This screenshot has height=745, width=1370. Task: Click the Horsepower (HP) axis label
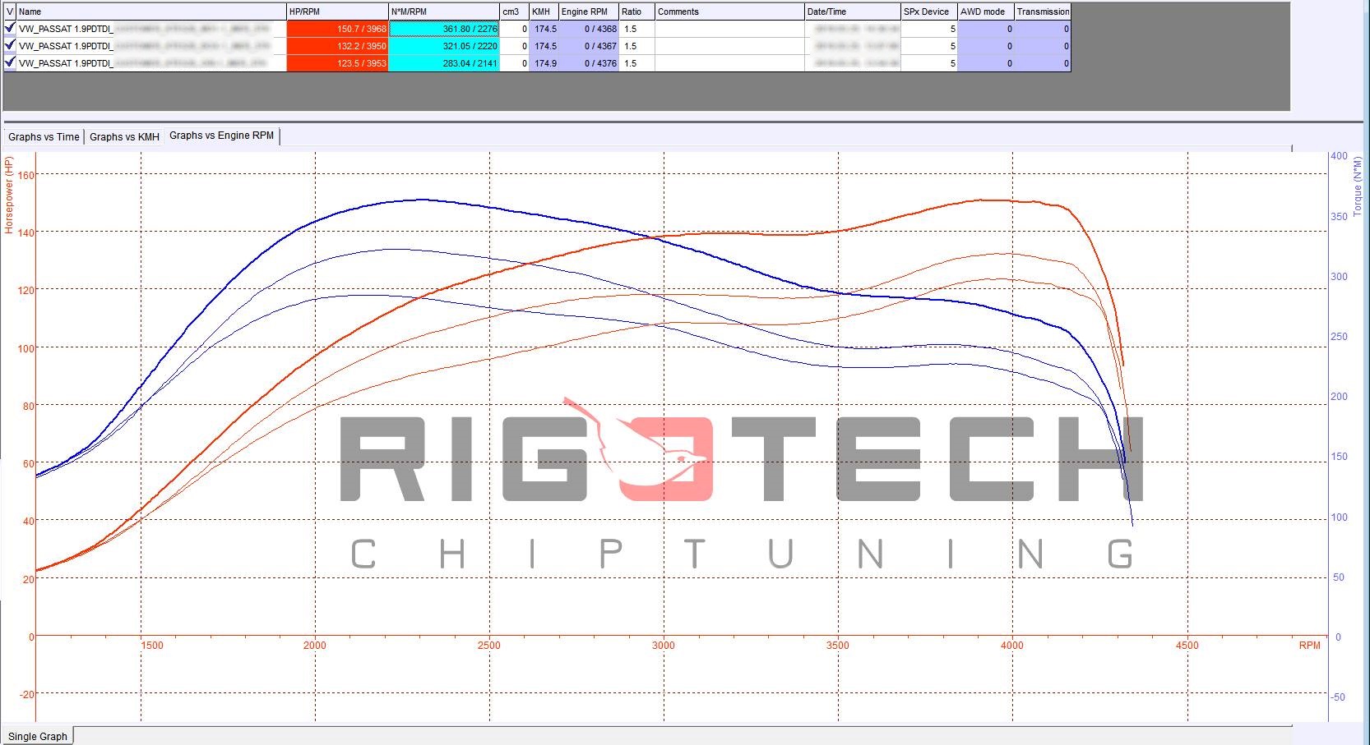pyautogui.click(x=9, y=195)
